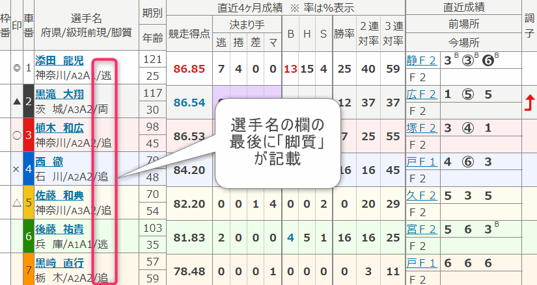Open previous venue link 広F2
Viewport: 537px width, 285px height.
(421, 94)
